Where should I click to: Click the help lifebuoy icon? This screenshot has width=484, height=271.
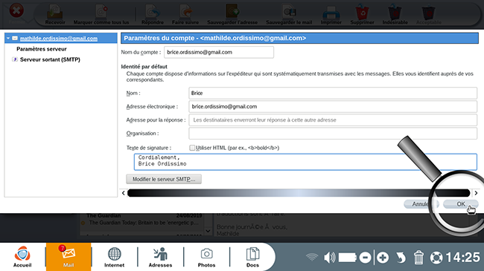point(436,258)
